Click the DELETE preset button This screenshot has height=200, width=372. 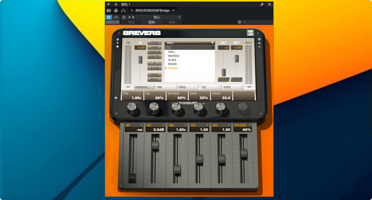[154, 57]
